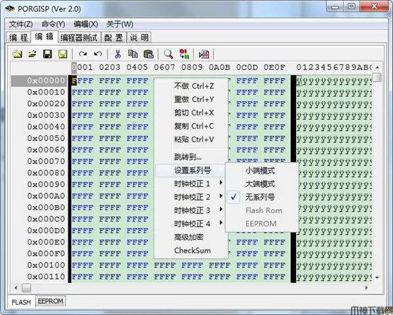
Task: Toggle the checked 无系列号 option
Action: pyautogui.click(x=262, y=197)
